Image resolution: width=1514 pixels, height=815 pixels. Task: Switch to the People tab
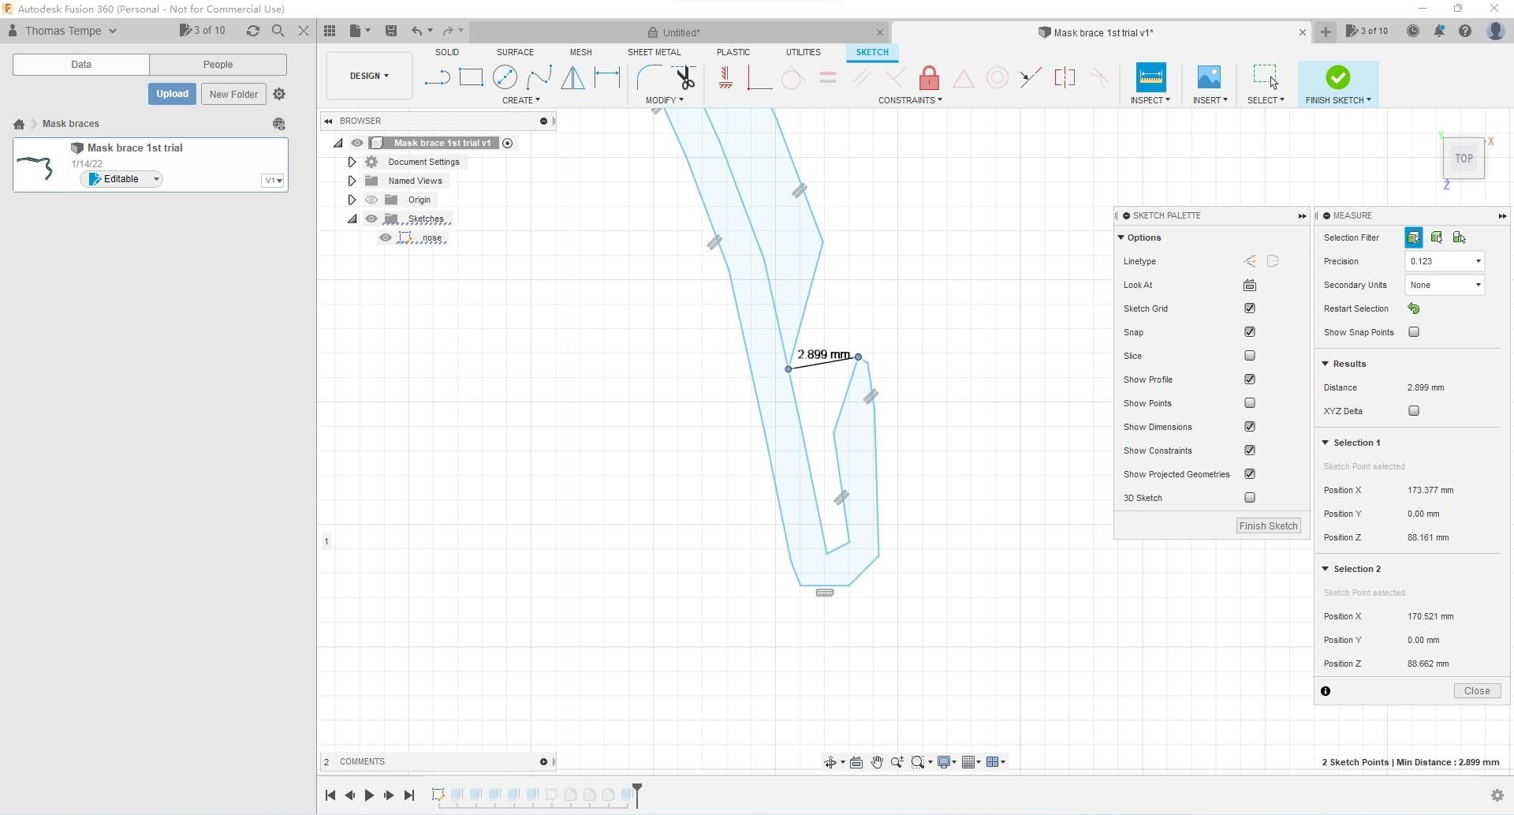(x=218, y=65)
